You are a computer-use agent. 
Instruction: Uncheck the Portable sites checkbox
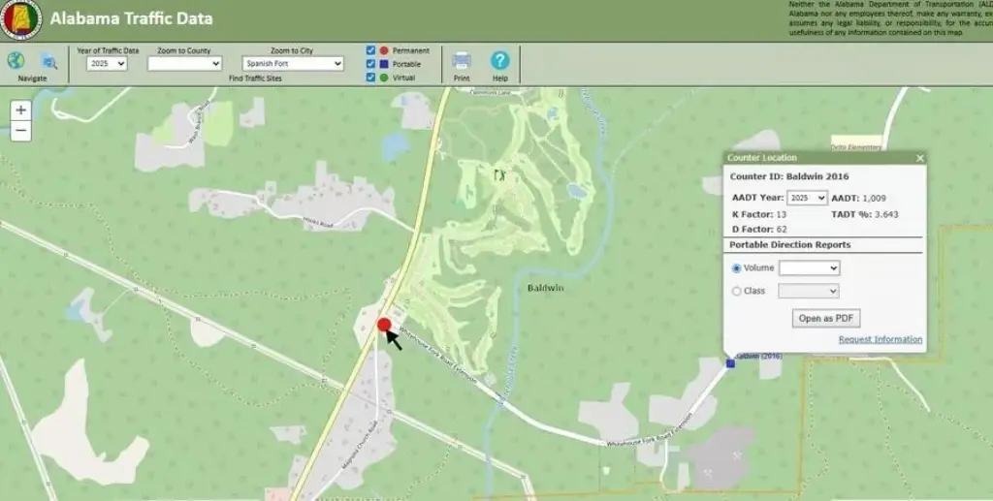[x=371, y=64]
